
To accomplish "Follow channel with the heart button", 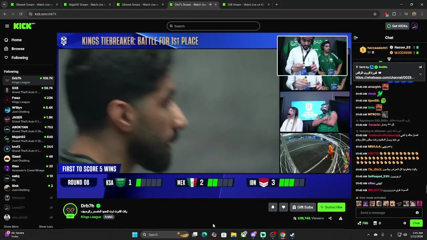I will (283, 207).
